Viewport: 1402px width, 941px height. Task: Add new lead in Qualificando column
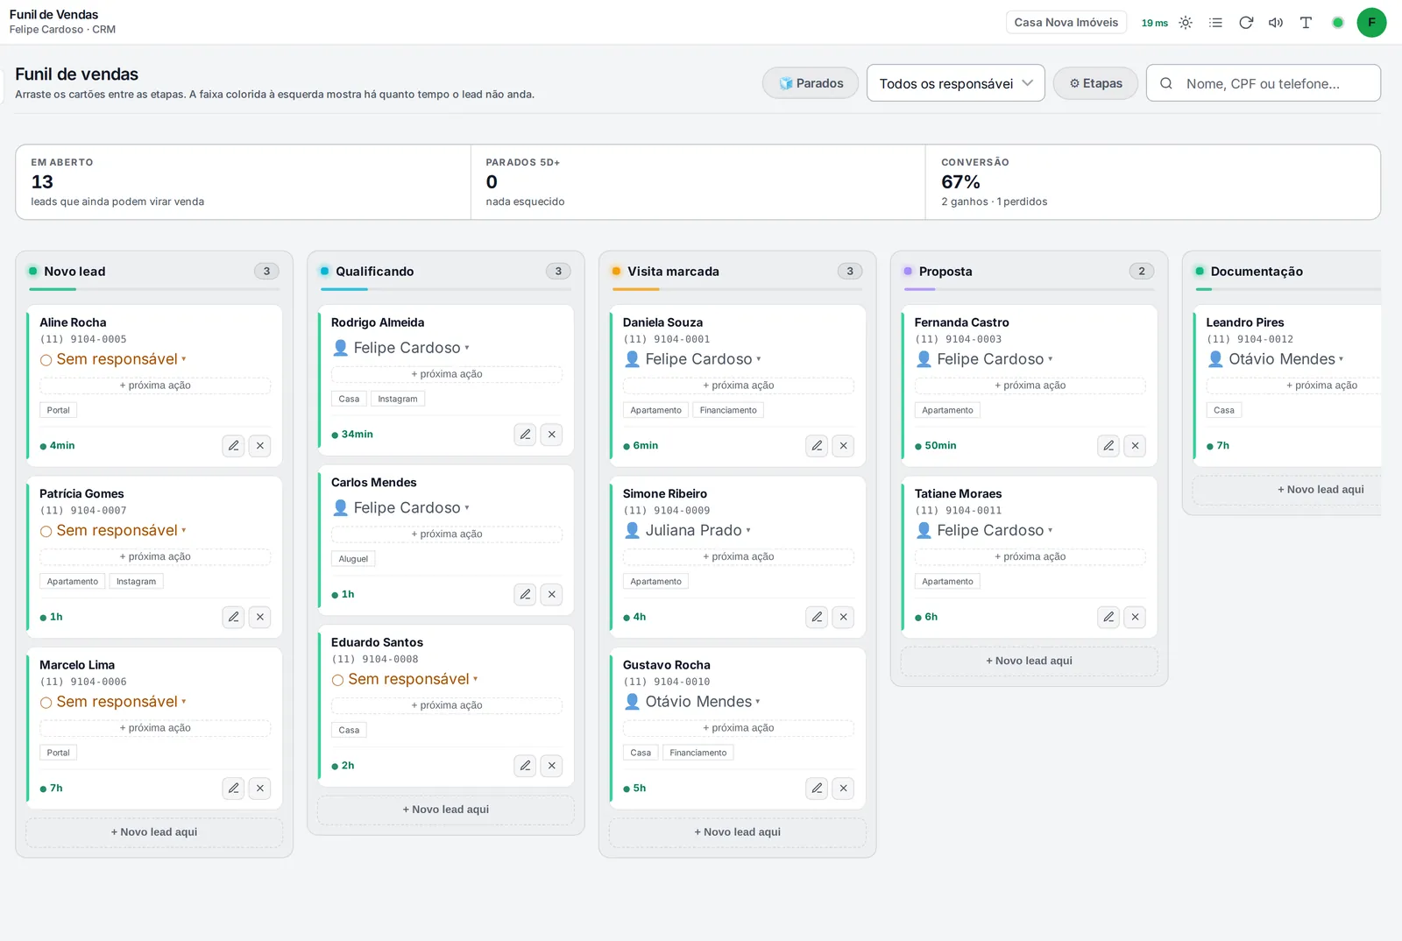point(446,810)
